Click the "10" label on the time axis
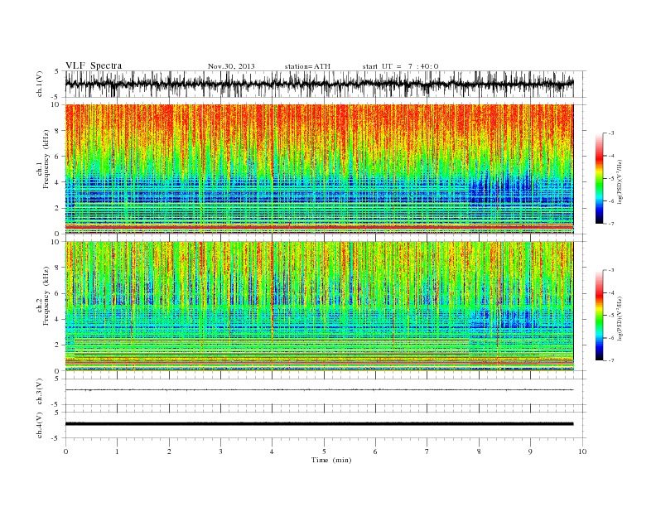 point(582,451)
